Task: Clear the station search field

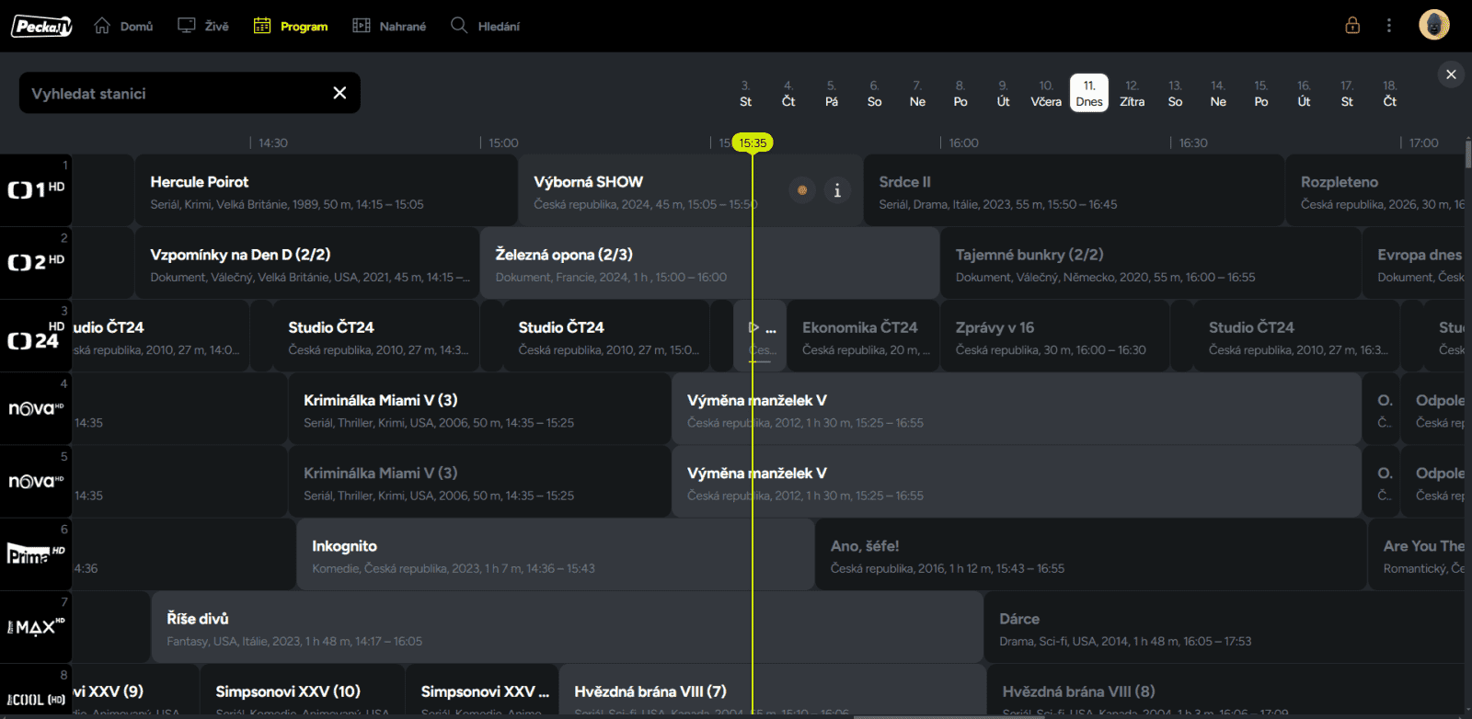Action: coord(339,93)
